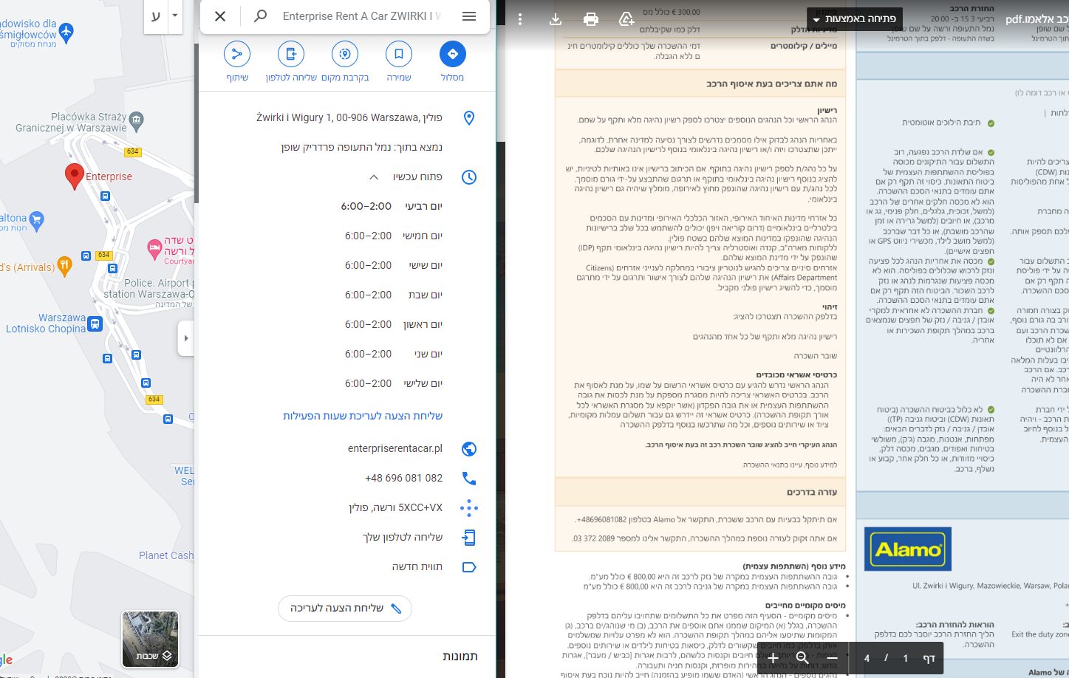This screenshot has height=678, width=1069.
Task: Click the current page number 1 in PDF
Action: click(x=905, y=658)
